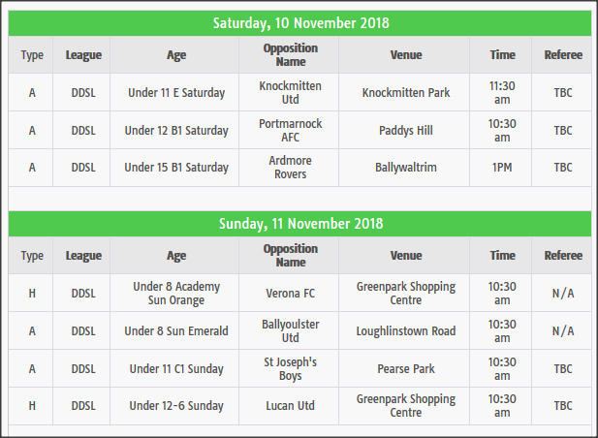This screenshot has width=598, height=438.
Task: Select Knockmitten Utd opposition cell
Action: pos(289,92)
